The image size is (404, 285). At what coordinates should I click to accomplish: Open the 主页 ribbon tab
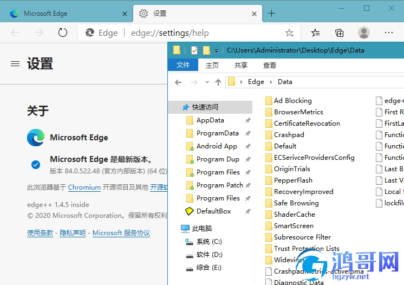pos(212,65)
